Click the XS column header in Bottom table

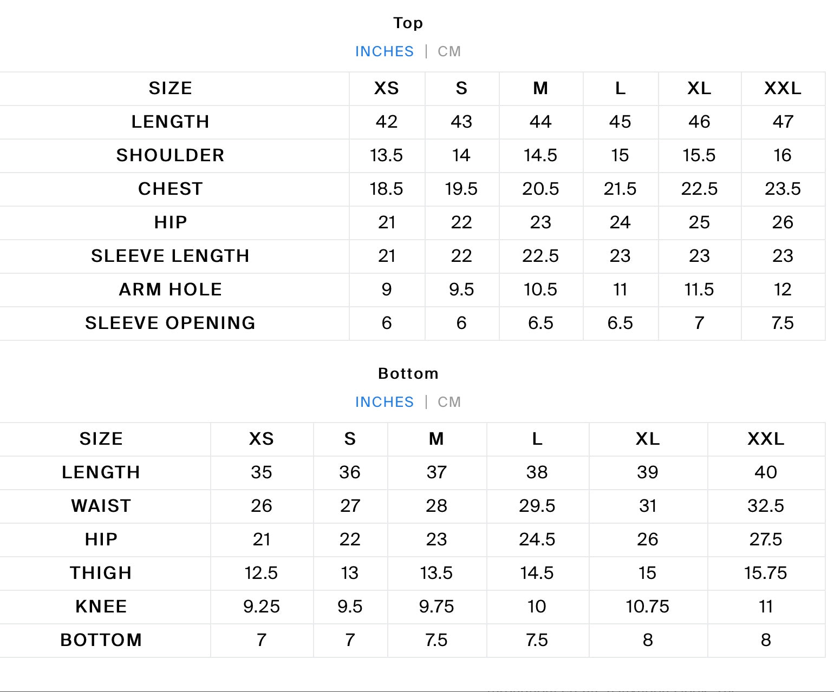(x=261, y=439)
